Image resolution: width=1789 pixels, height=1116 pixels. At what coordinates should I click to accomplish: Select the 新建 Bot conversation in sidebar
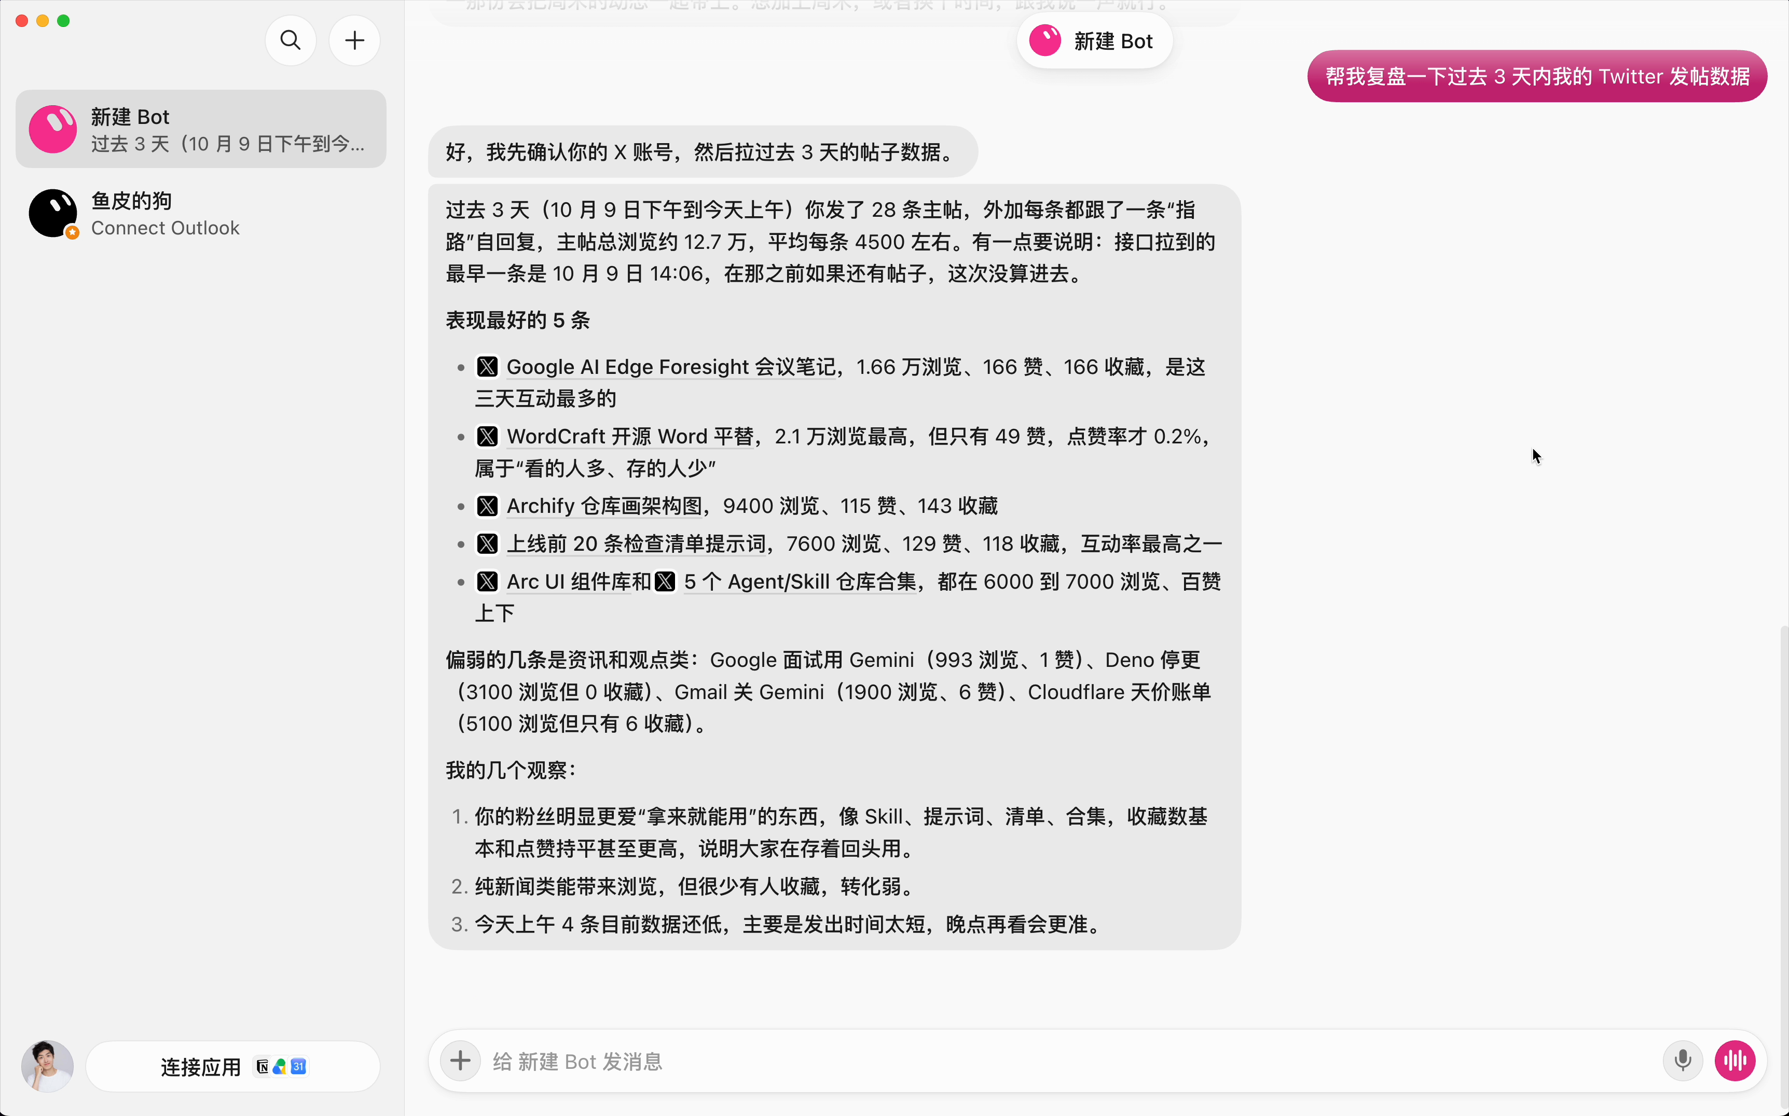201,129
